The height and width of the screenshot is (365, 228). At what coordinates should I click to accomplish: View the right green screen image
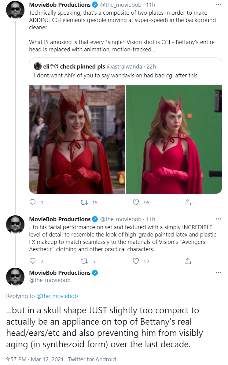[174, 139]
